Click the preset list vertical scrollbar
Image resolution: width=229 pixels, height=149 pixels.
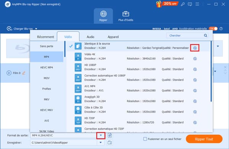[211, 71]
